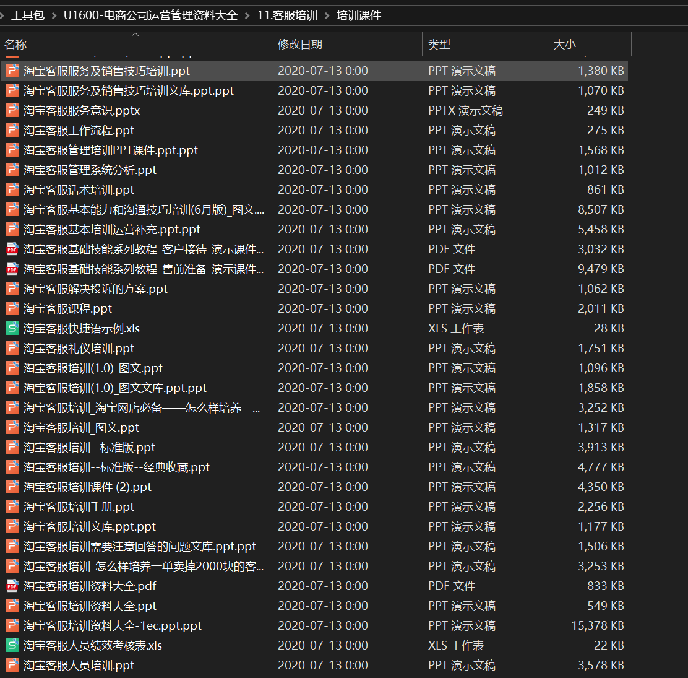The width and height of the screenshot is (688, 678).
Task: Click the PPTX 演示文稿 type cell
Action: tap(465, 110)
